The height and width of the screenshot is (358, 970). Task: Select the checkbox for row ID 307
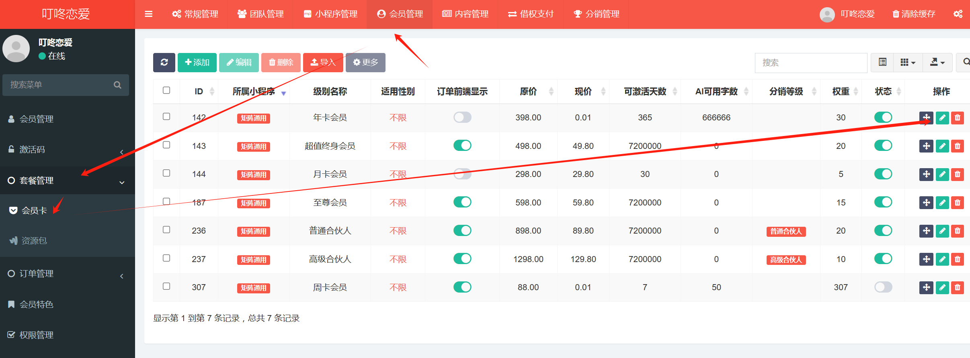[166, 286]
